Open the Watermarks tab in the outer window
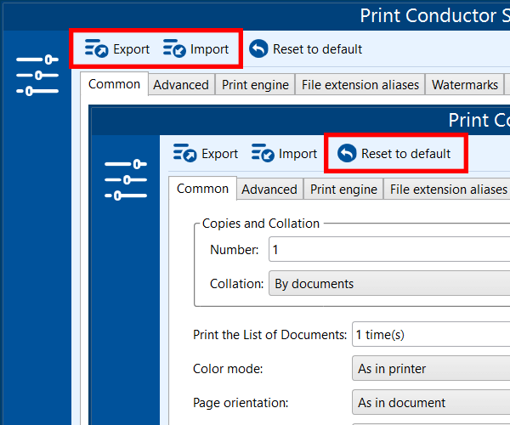 pos(465,85)
